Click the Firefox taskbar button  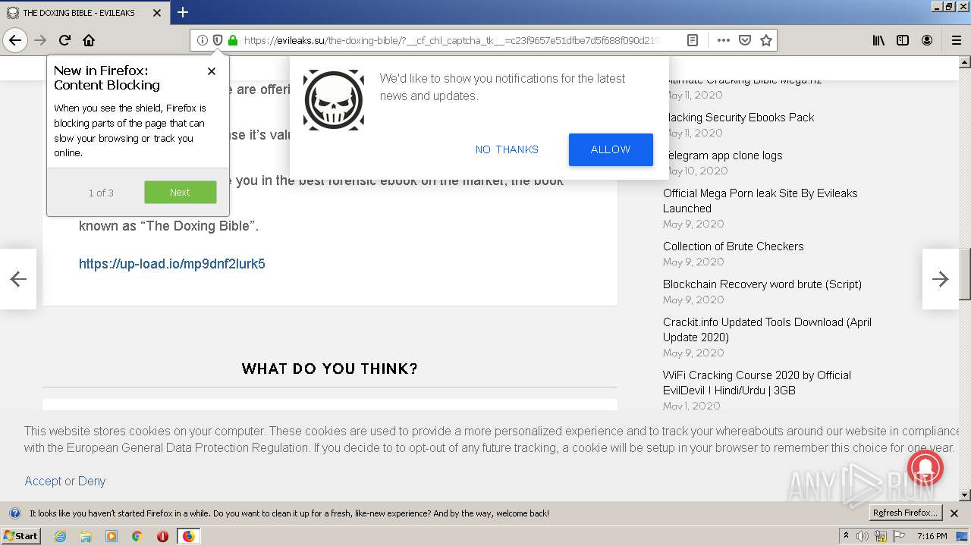[x=188, y=536]
